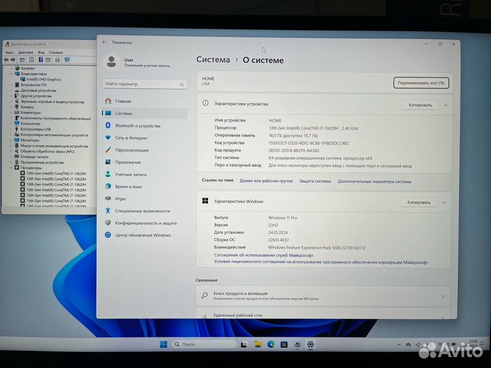Open Удаленный рабочий стол entry
Image resolution: width=491 pixels, height=368 pixels.
tap(323, 314)
